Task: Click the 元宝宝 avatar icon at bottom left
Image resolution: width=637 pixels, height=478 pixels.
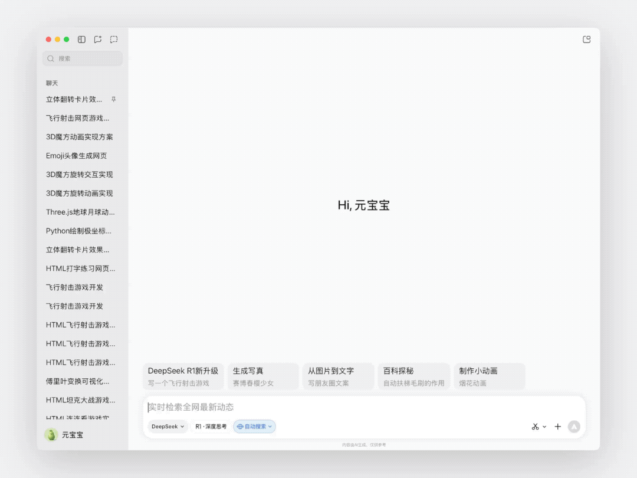Action: click(x=50, y=435)
